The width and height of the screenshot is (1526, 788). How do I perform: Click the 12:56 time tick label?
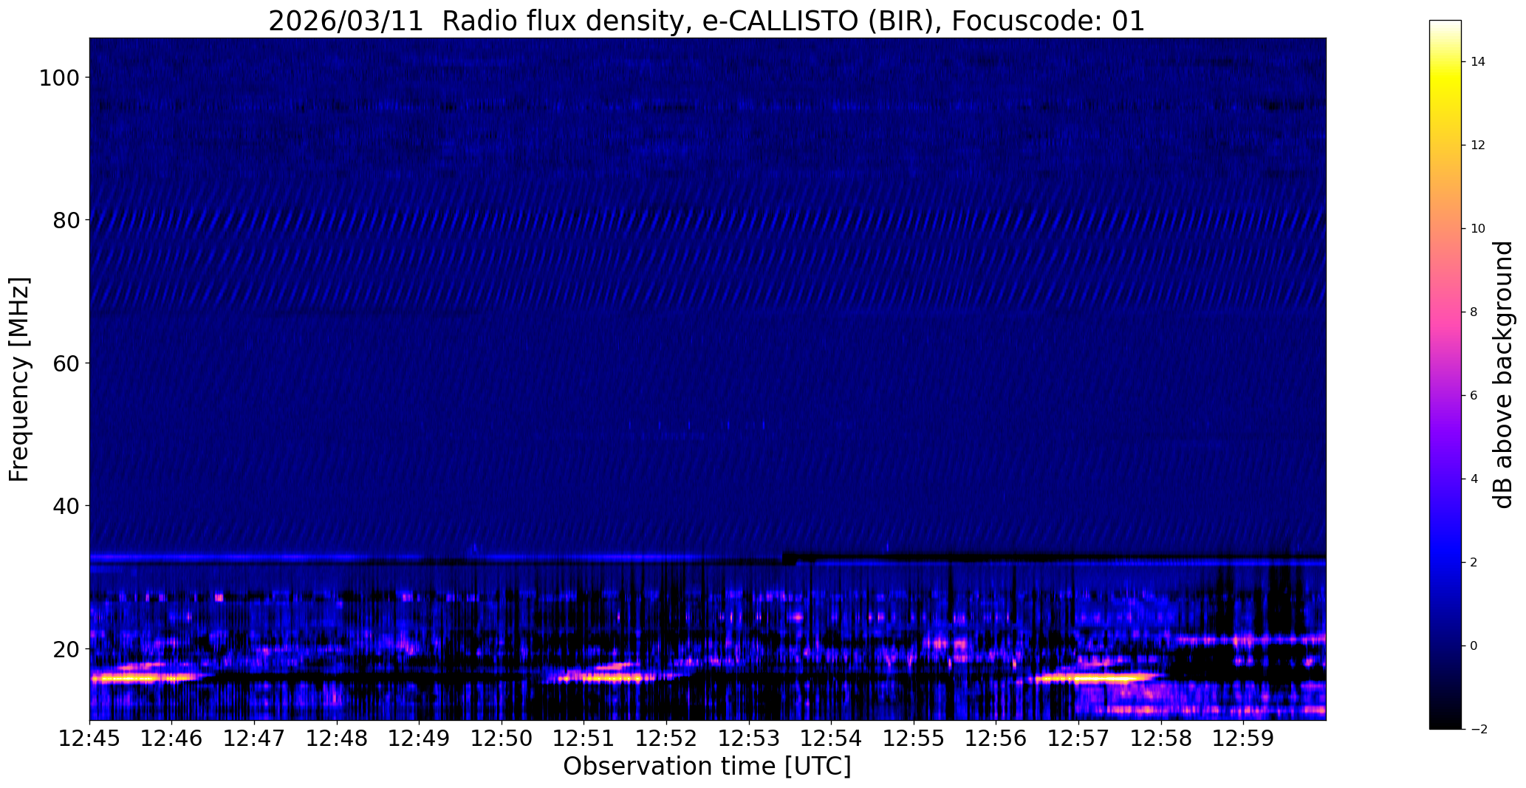pos(996,738)
